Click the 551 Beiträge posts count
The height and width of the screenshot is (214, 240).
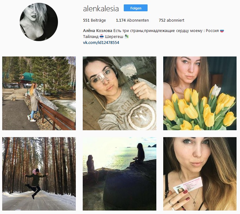pyautogui.click(x=94, y=20)
